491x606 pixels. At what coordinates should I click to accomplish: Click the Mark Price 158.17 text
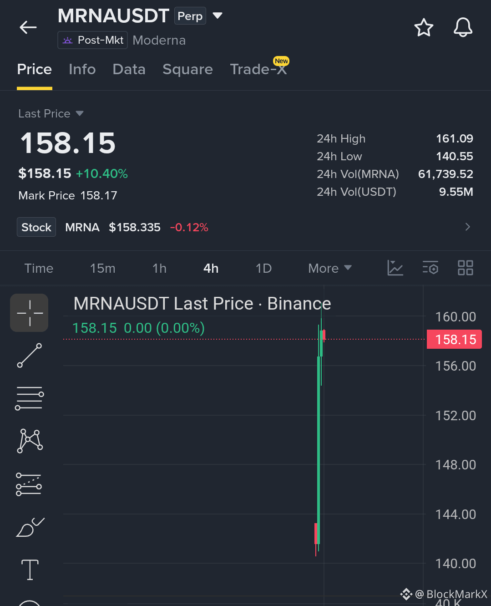tap(68, 195)
